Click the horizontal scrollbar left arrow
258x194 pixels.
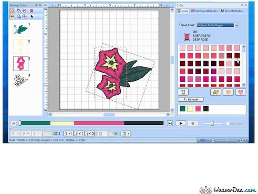(50, 114)
